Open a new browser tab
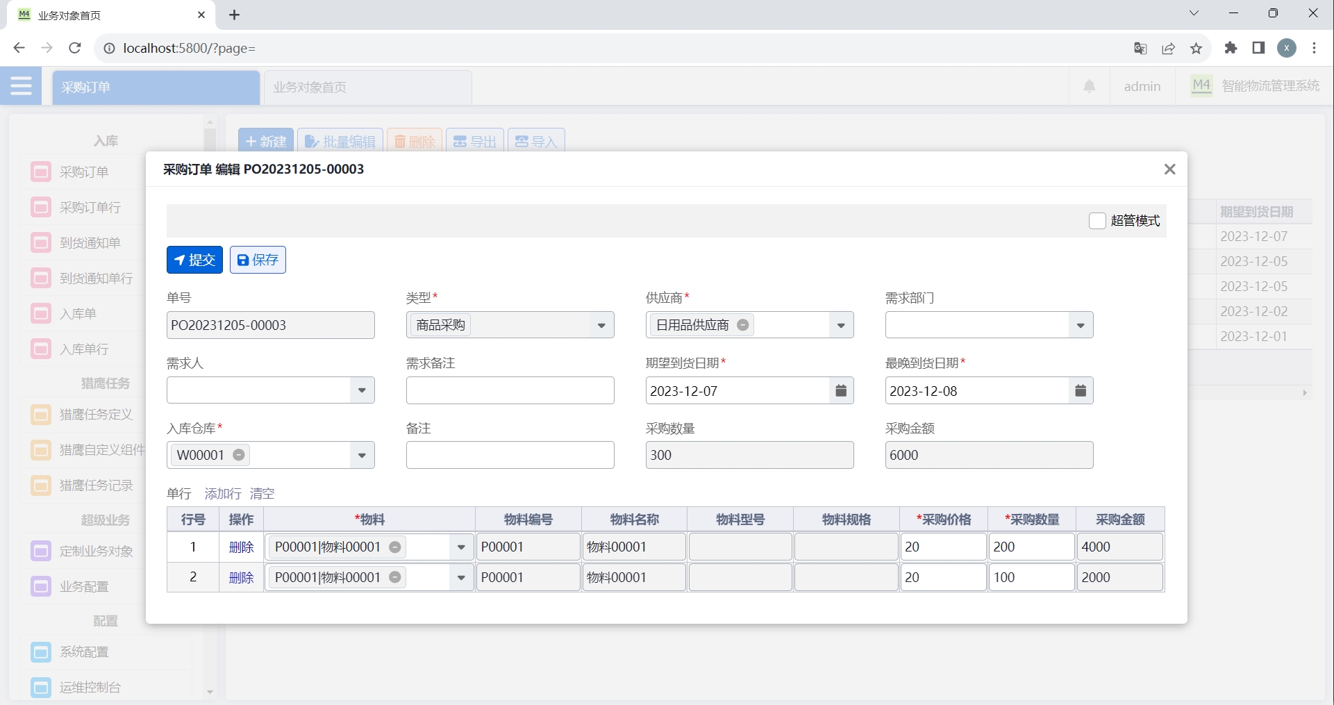Image resolution: width=1334 pixels, height=705 pixels. [235, 15]
